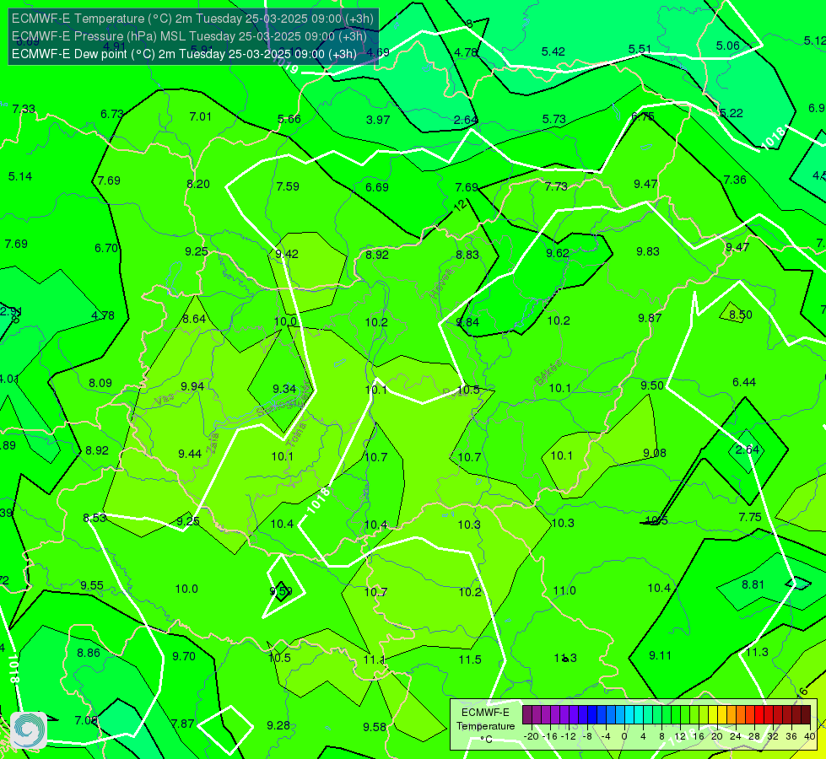Click the swirl logo icon in the corner
Screen dimensions: 826x759
point(28,730)
